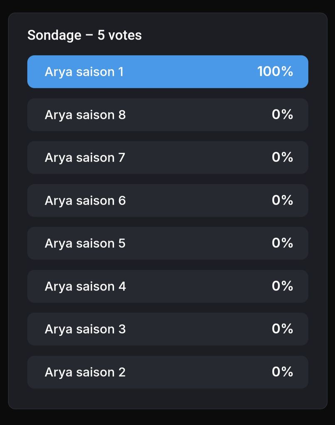Click the 0% value for saison 4
Image resolution: width=335 pixels, height=425 pixels.
[x=282, y=286]
